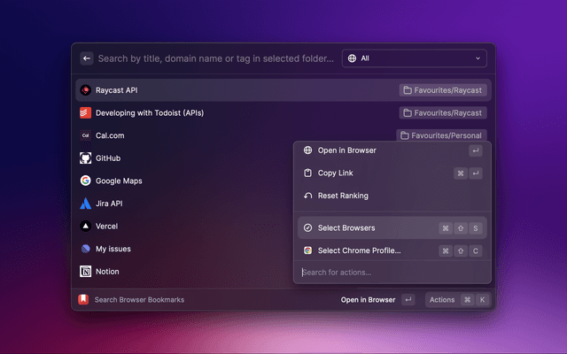Click the back arrow button
Viewport: 567px width, 354px height.
coord(86,58)
